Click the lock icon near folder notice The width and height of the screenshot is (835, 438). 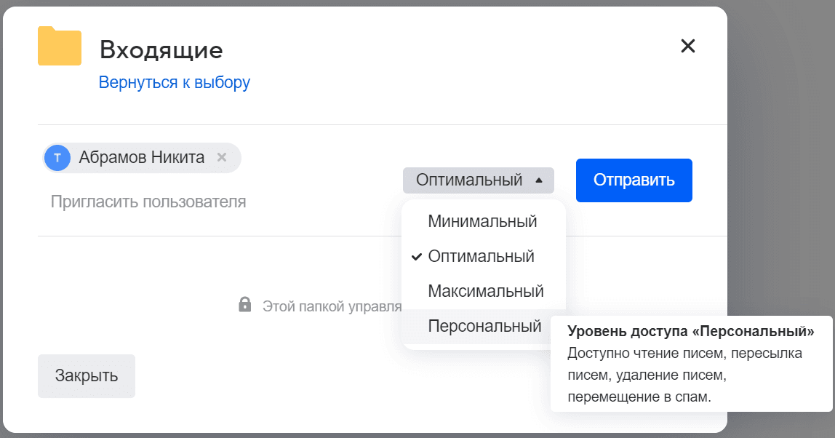point(245,304)
